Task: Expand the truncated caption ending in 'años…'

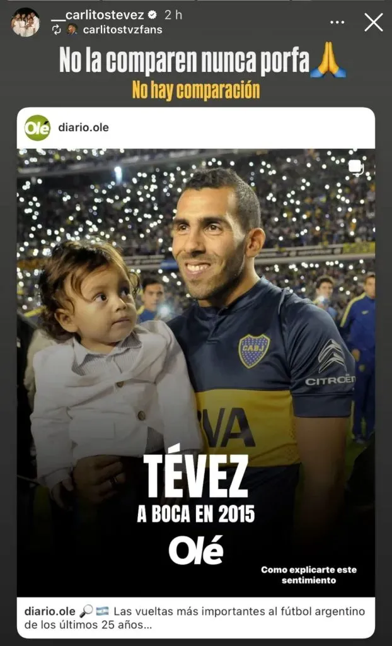Action: pos(195,618)
